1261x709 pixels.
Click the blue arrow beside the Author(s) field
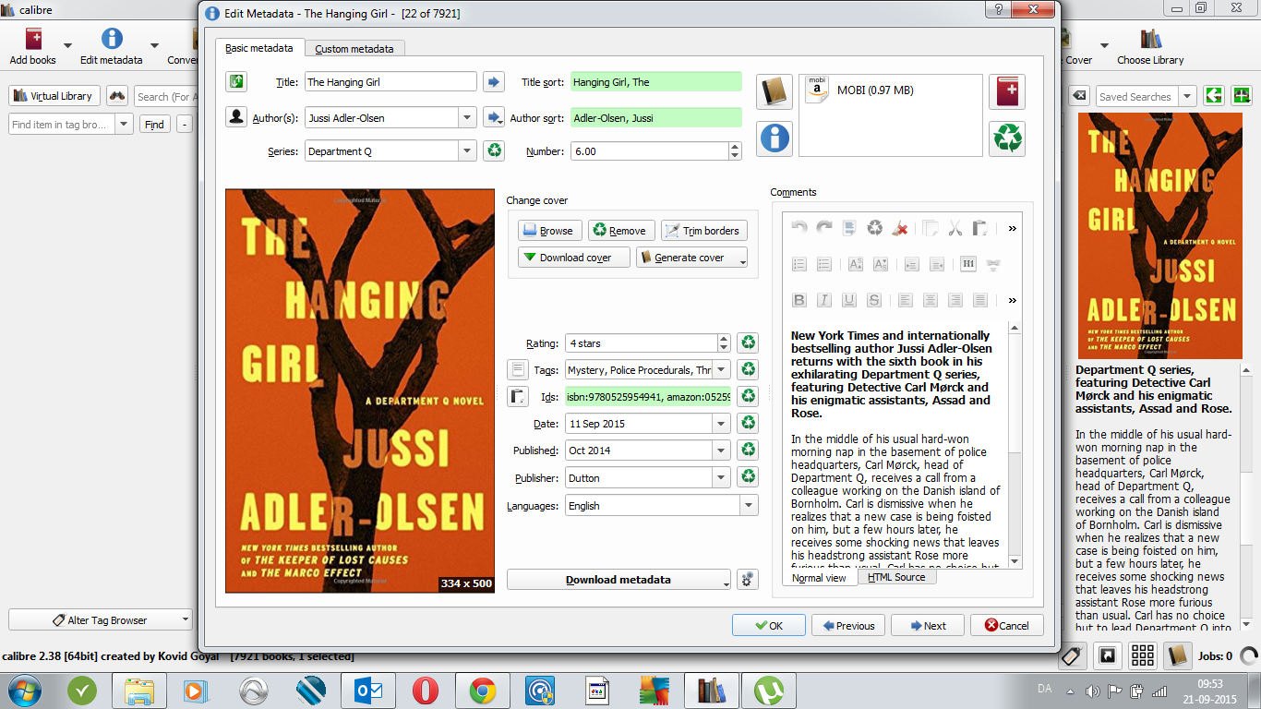pos(494,117)
